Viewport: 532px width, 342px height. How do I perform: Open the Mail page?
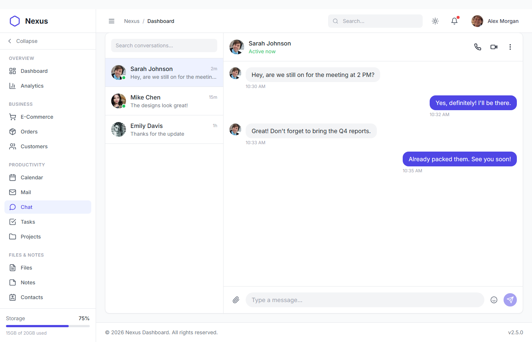point(48,192)
